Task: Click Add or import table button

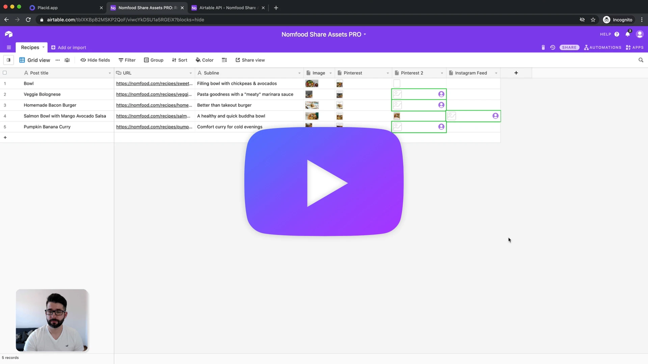Action: 69,48
